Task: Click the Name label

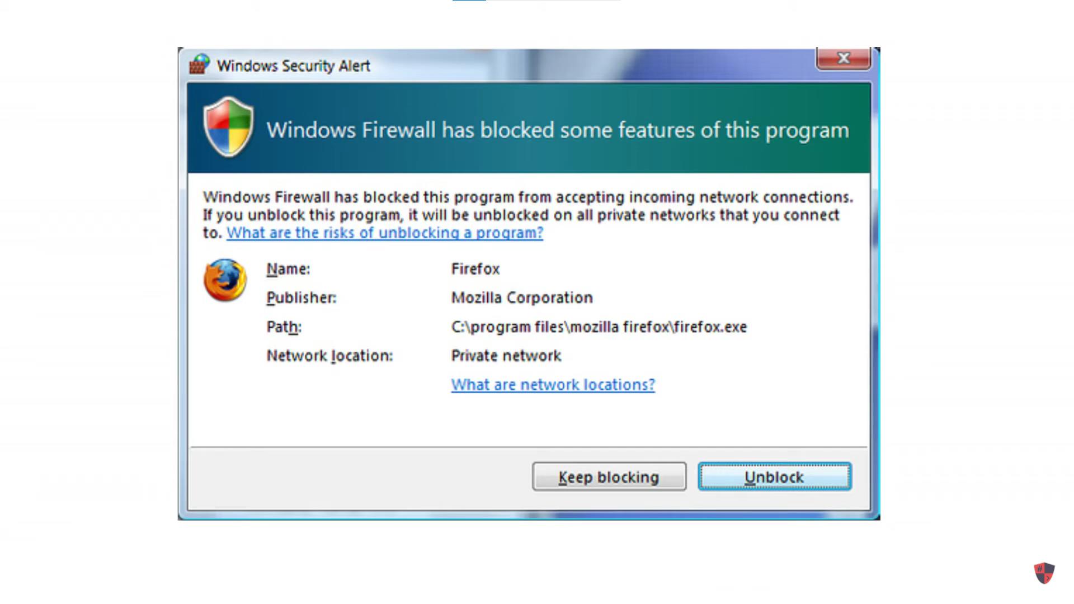Action: (x=288, y=269)
